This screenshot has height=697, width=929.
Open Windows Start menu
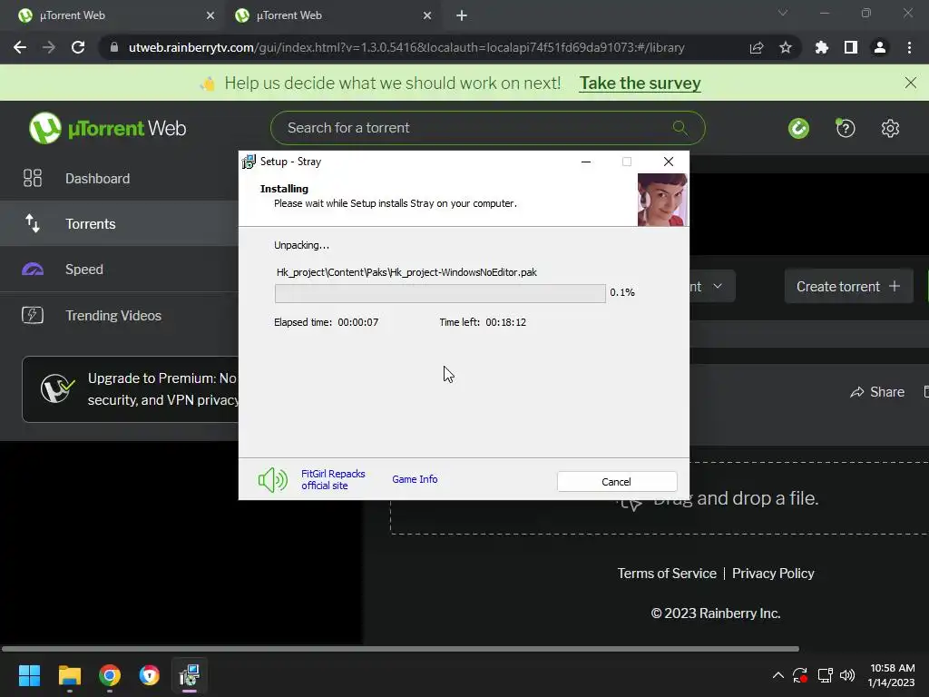[x=29, y=675]
